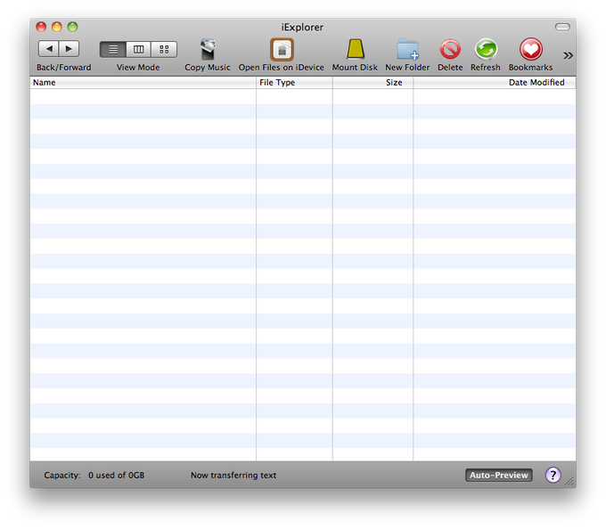Click the toolbar hide pill button
The height and width of the screenshot is (529, 606).
[562, 27]
